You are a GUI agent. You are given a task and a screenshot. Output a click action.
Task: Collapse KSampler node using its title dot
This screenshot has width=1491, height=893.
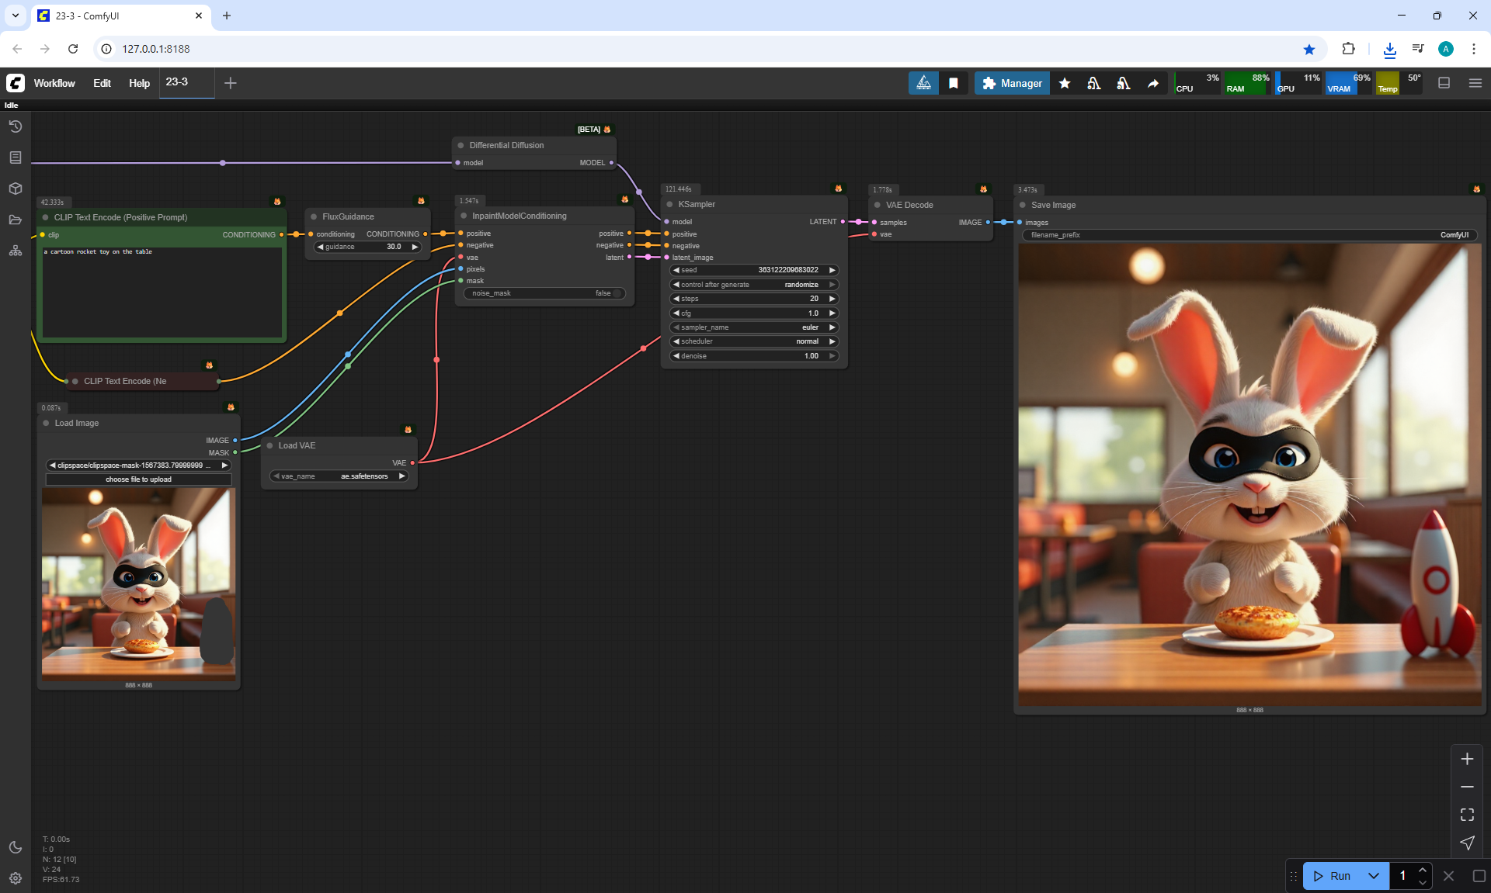click(669, 205)
